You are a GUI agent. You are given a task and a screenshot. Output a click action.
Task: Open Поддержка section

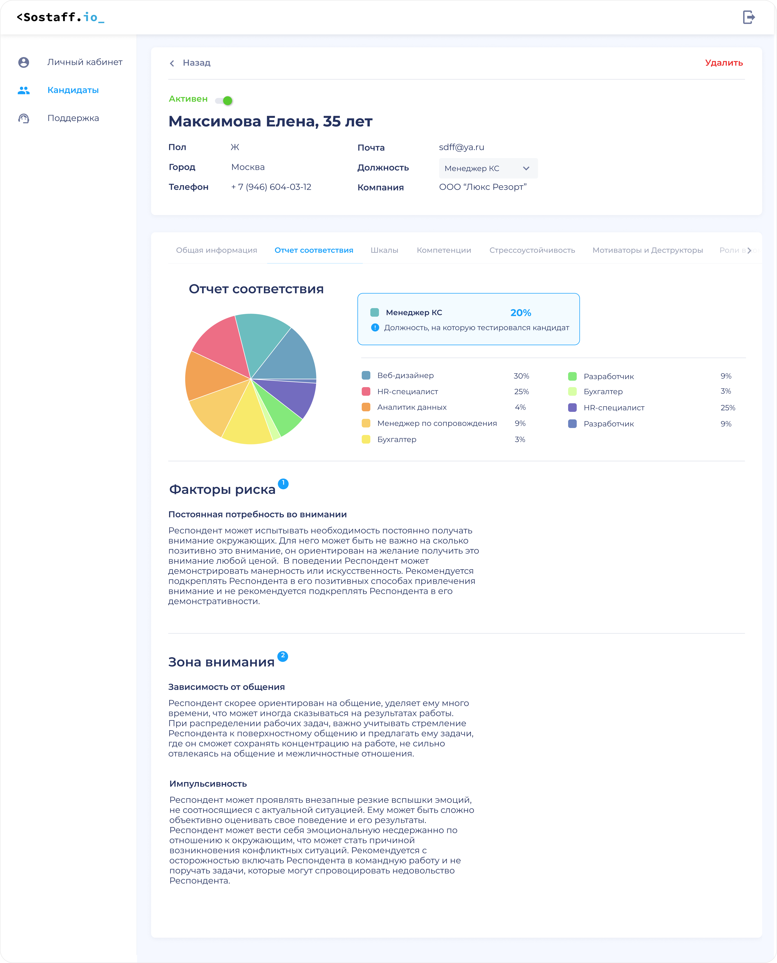[x=73, y=118]
